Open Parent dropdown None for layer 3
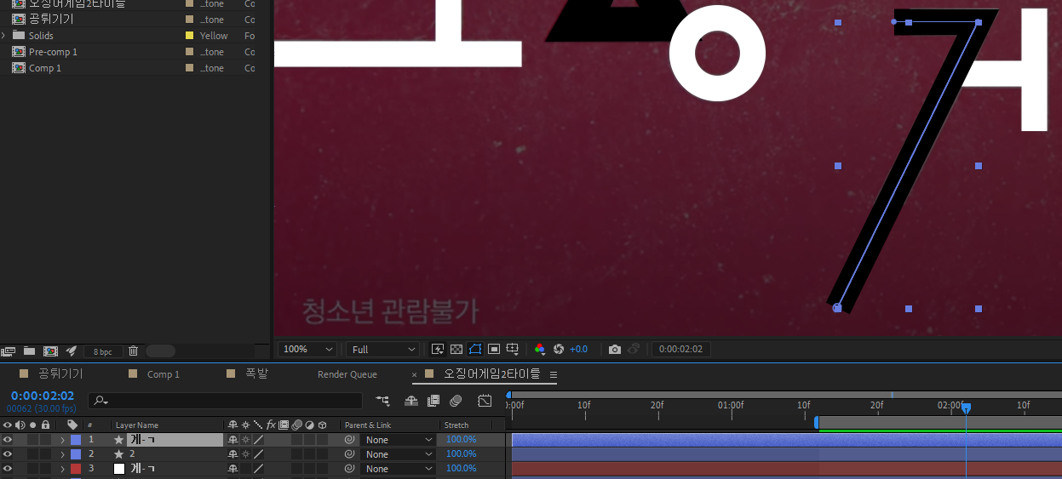This screenshot has width=1062, height=479. pos(399,469)
